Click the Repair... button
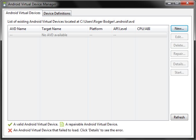The width and height of the screenshot is (196, 140). click(179, 54)
